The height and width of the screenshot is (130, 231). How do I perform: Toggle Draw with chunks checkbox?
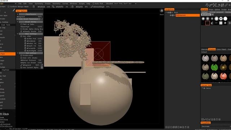21,58
